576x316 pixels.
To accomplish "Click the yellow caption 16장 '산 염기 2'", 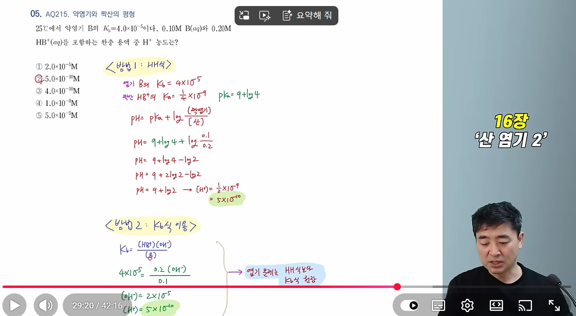I will click(x=511, y=131).
